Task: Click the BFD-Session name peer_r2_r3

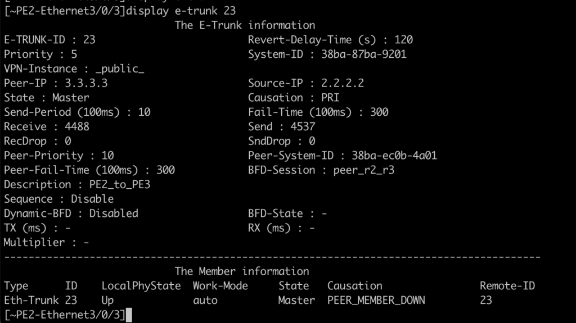Action: coord(363,170)
